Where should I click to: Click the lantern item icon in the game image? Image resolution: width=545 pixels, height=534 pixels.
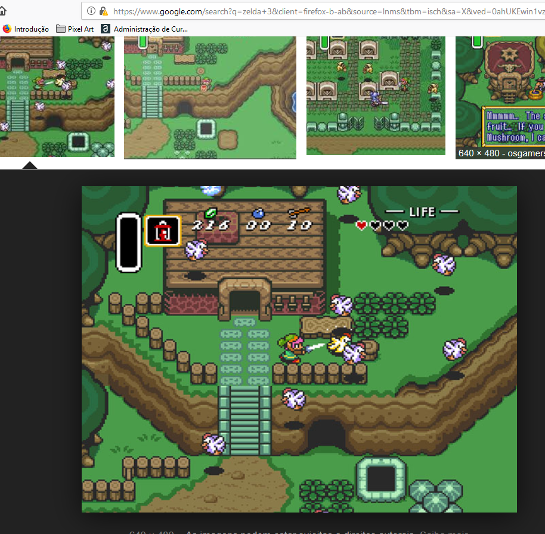(163, 231)
